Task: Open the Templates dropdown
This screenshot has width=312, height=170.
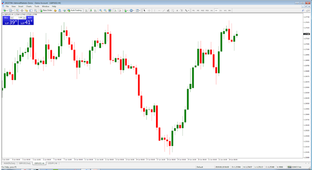Action: point(138,10)
